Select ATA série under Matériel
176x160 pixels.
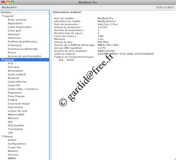14,67
